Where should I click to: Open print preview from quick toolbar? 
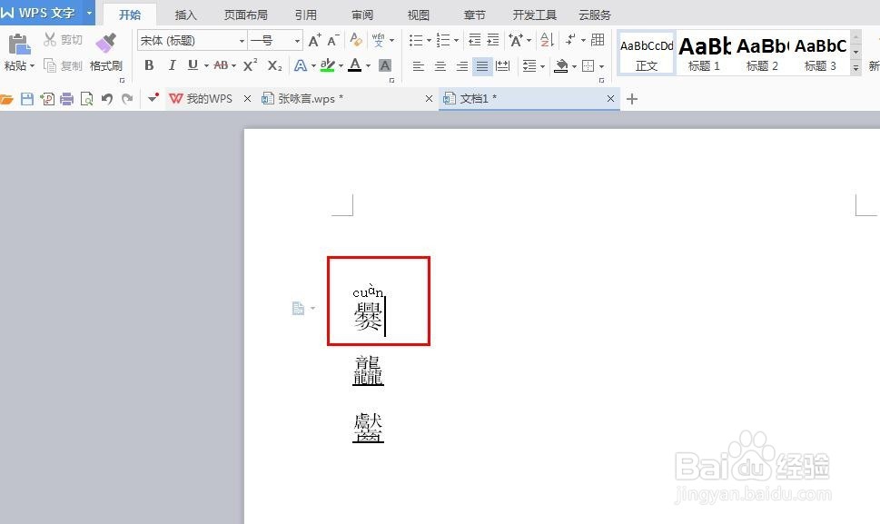tap(86, 99)
